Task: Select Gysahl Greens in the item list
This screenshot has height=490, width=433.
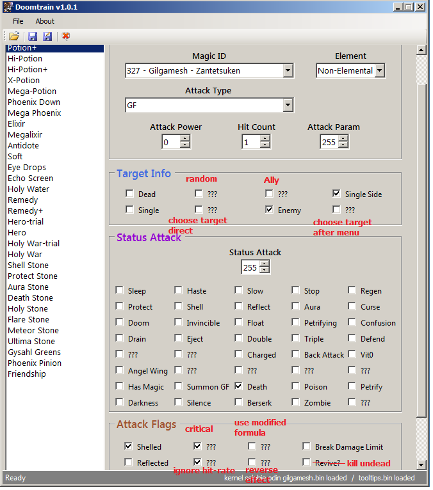Action: (55, 352)
